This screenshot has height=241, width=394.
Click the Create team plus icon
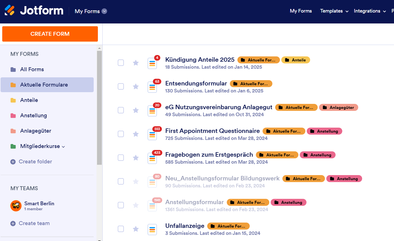click(x=13, y=223)
